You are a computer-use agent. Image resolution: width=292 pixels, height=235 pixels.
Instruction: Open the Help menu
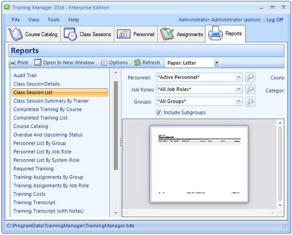(x=74, y=20)
